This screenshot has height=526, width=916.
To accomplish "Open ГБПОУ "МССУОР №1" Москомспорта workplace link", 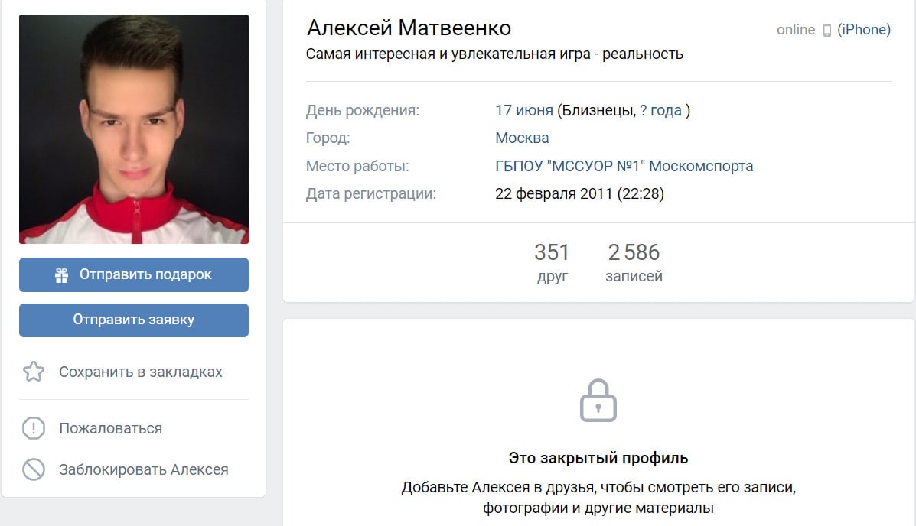I will coord(624,166).
